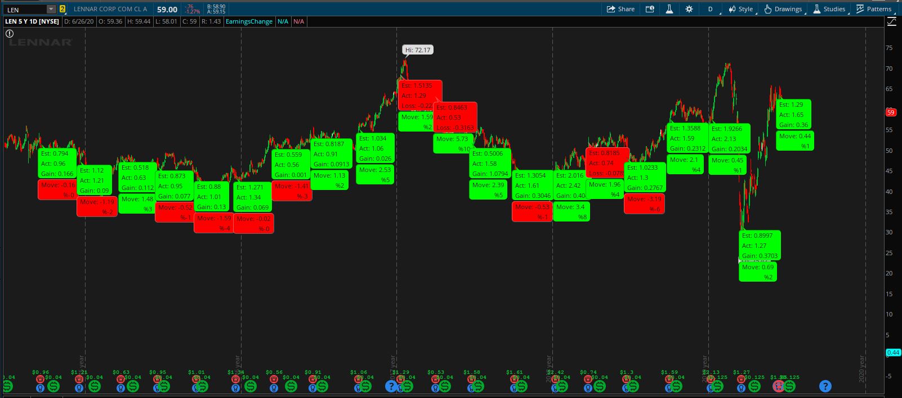
Task: Click the green Est: 0.794 earnings bubble
Action: click(58, 164)
